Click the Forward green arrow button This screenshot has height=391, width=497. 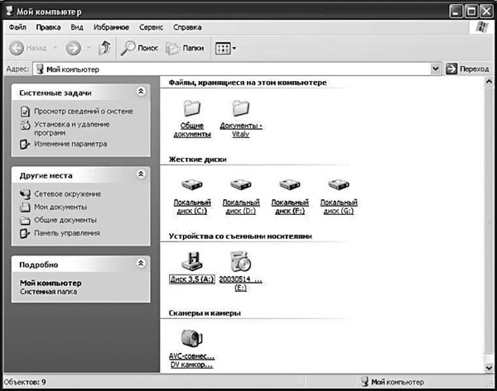click(x=73, y=48)
